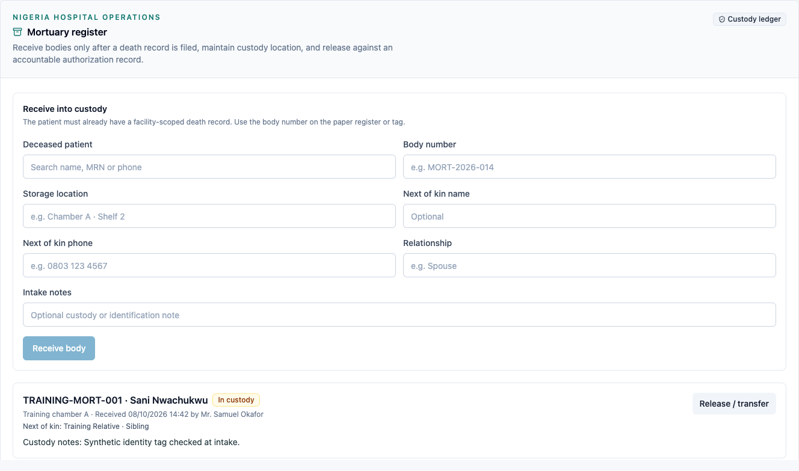
Task: Click the Next of kin name field
Action: tap(590, 216)
